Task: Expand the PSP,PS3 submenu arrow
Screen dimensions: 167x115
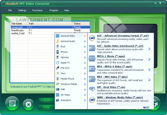Action: point(85,68)
